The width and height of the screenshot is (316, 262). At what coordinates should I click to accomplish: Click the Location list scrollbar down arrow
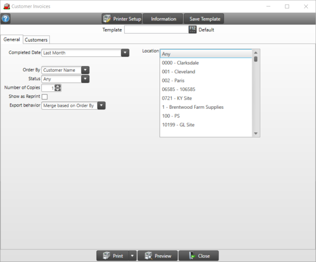tap(256, 134)
